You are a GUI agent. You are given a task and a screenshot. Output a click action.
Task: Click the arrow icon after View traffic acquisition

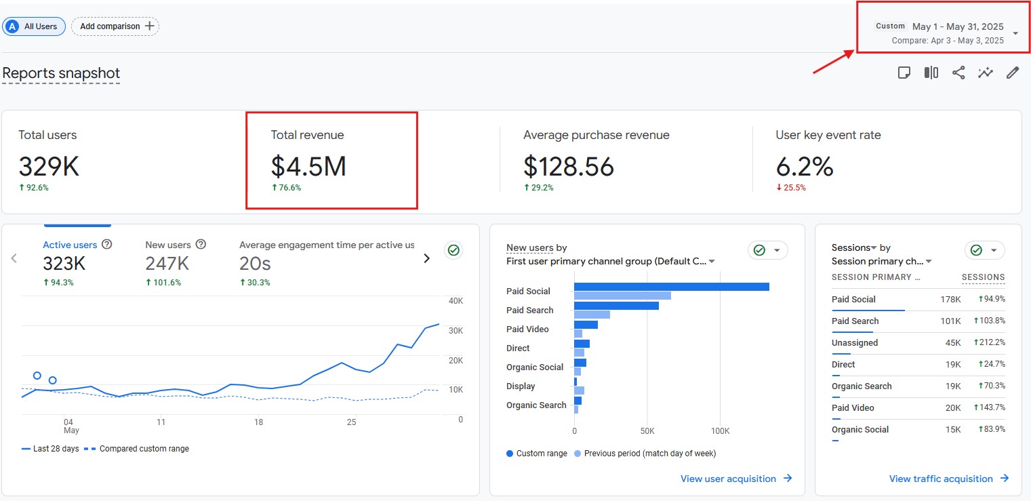[x=1005, y=479]
